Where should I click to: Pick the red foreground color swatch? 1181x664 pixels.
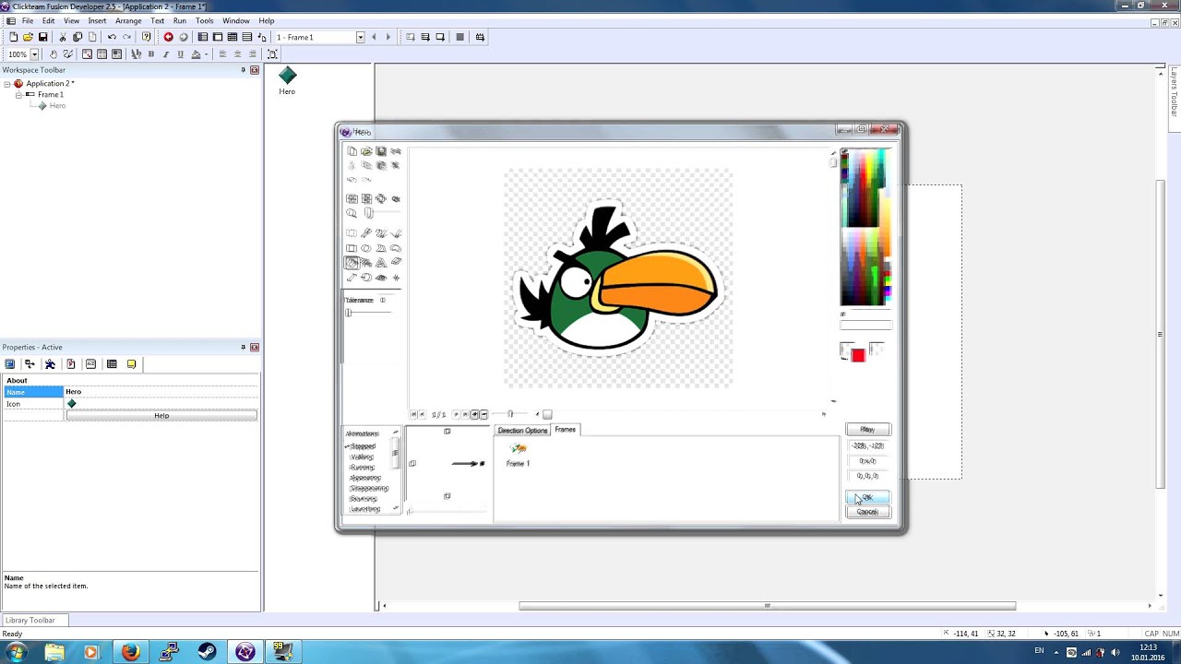coord(858,355)
